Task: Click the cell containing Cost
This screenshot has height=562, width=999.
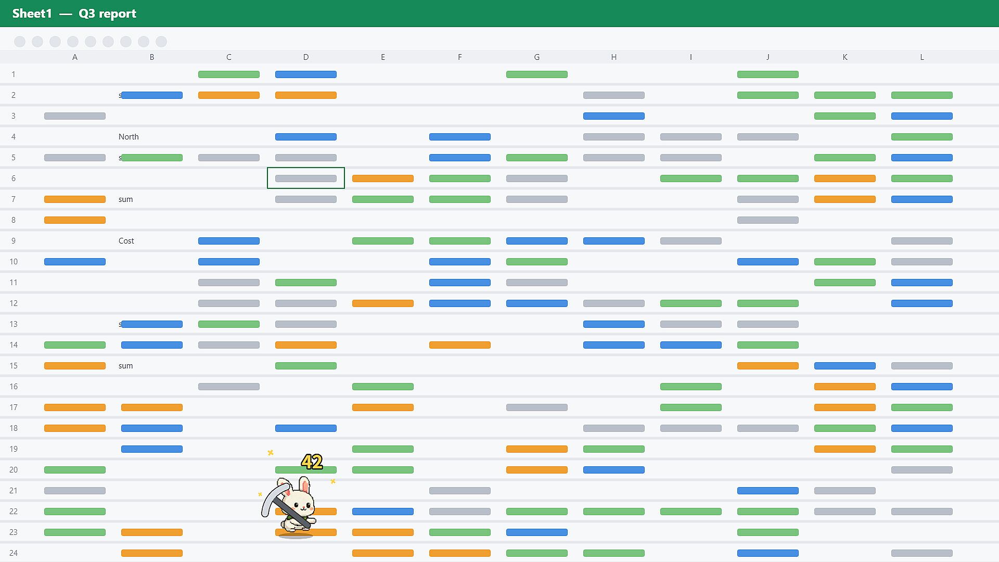Action: [152, 241]
